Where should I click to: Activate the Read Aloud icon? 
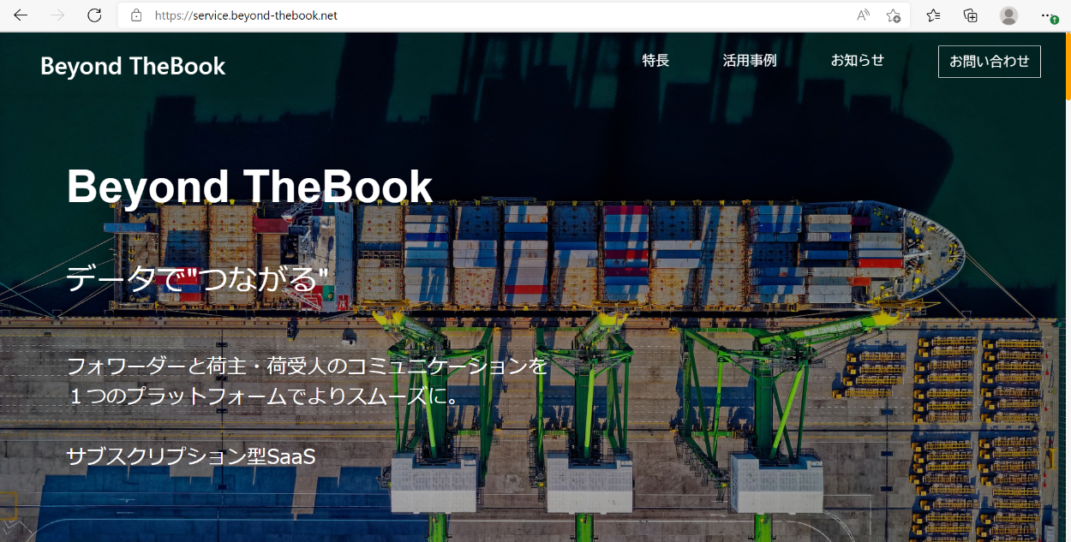[863, 15]
